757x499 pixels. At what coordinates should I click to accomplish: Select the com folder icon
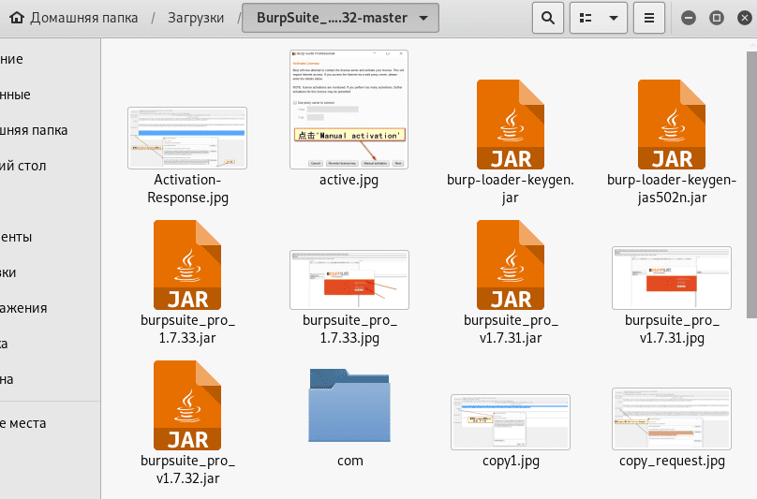[x=349, y=405]
